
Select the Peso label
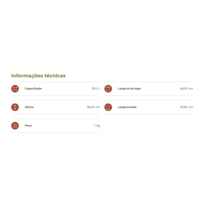28,126
